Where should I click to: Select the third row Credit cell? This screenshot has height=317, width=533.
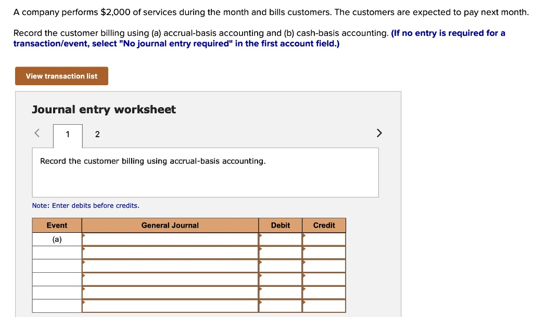coord(324,266)
